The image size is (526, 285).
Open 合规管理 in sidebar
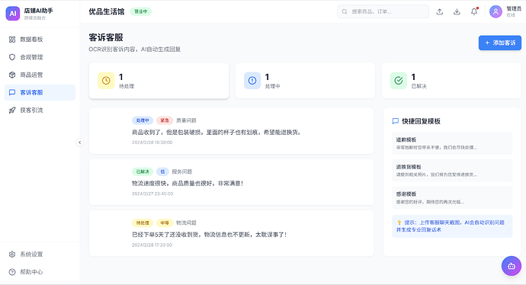coord(40,57)
